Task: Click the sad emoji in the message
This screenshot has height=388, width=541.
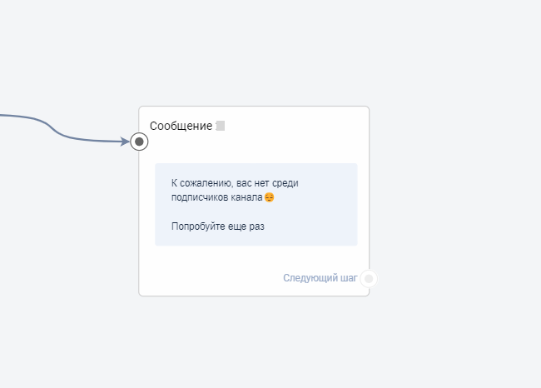Action: 269,197
